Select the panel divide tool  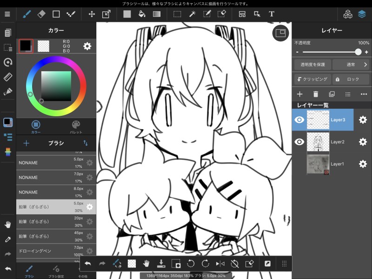pyautogui.click(x=242, y=14)
